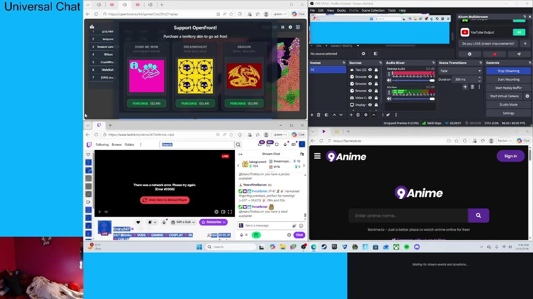Toggle lock on Video Capture source
The image size is (533, 299).
click(x=376, y=98)
